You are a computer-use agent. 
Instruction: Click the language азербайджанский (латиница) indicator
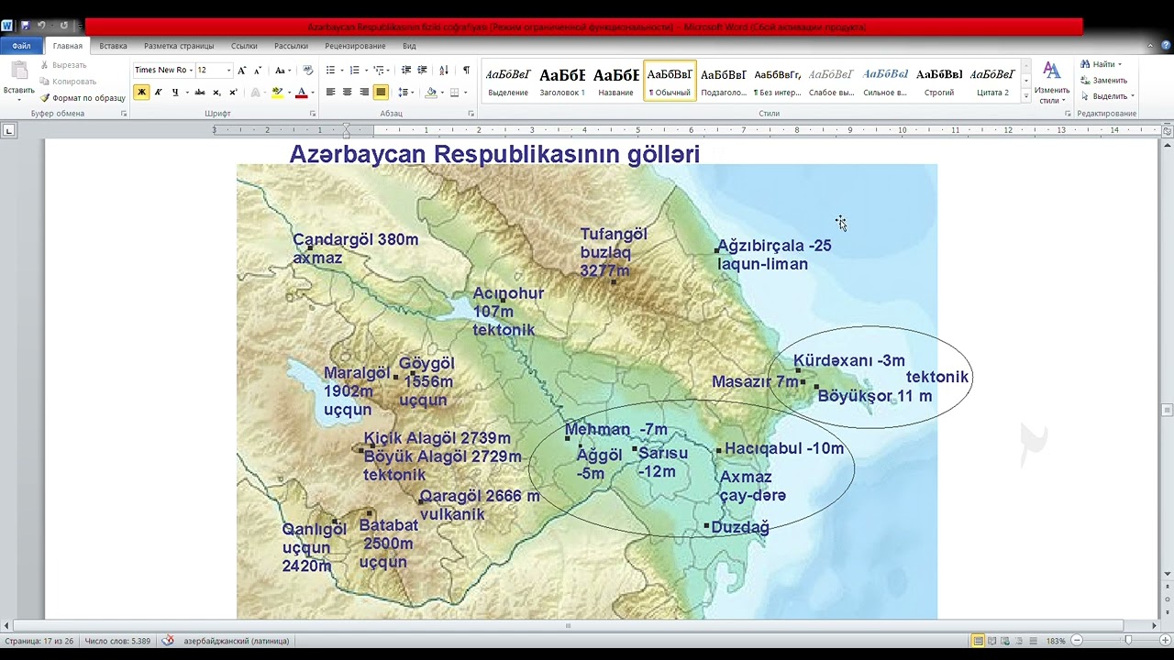coord(236,641)
